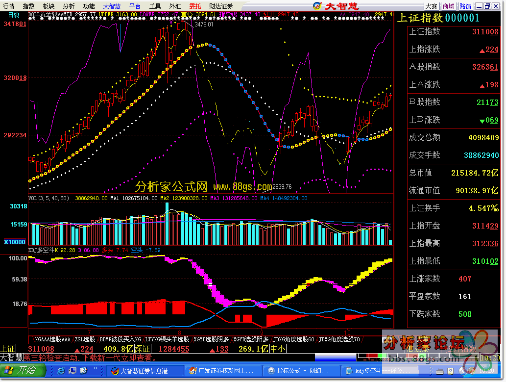Open the 功能 menu
The width and height of the screenshot is (506, 382).
pos(89,6)
